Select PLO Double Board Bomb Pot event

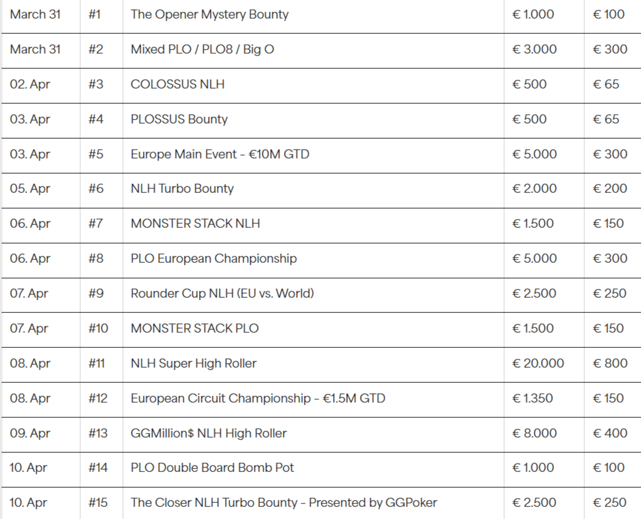[x=212, y=468]
